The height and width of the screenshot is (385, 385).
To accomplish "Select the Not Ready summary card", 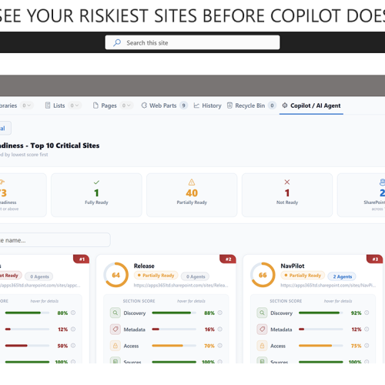I will coord(287,195).
